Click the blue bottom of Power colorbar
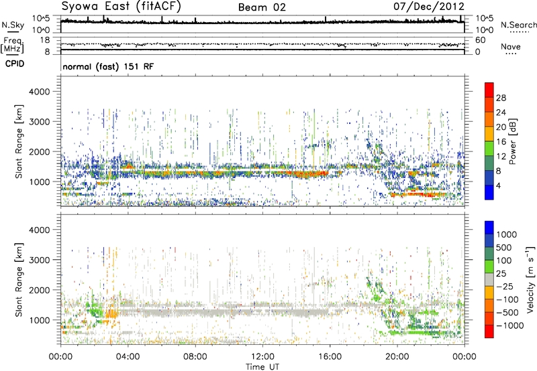This screenshot has width=537, height=371. (x=489, y=192)
